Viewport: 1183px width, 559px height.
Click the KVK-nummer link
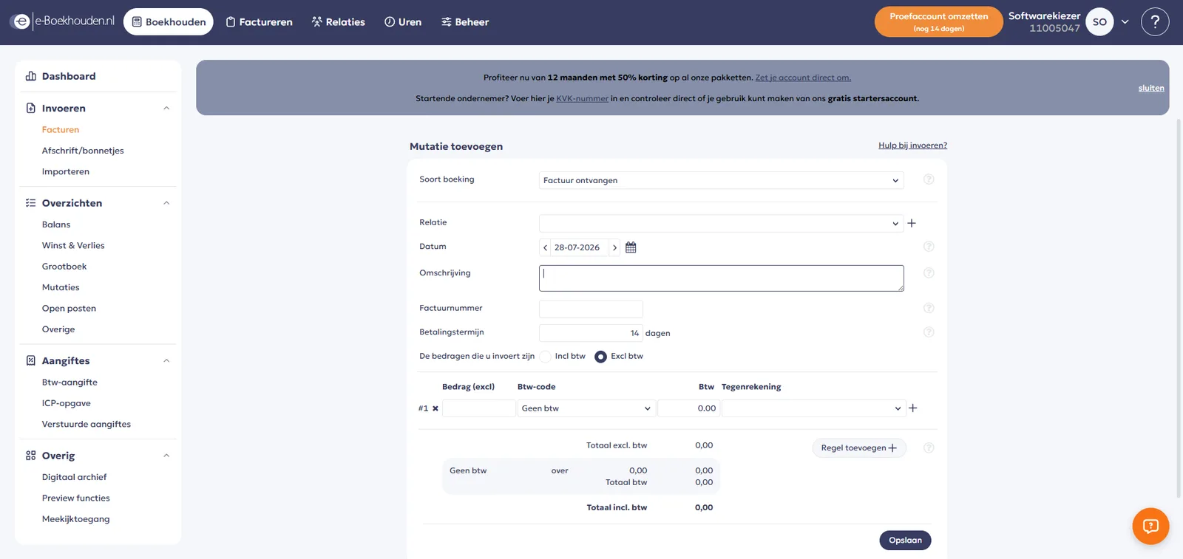[x=582, y=98]
